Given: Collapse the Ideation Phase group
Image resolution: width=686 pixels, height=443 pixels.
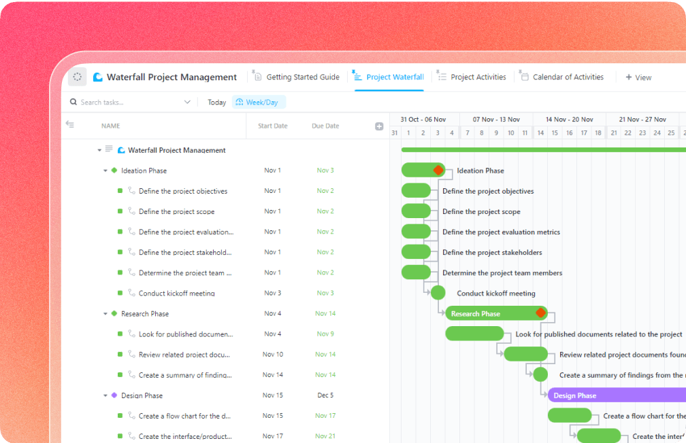Looking at the screenshot, I should tap(105, 171).
